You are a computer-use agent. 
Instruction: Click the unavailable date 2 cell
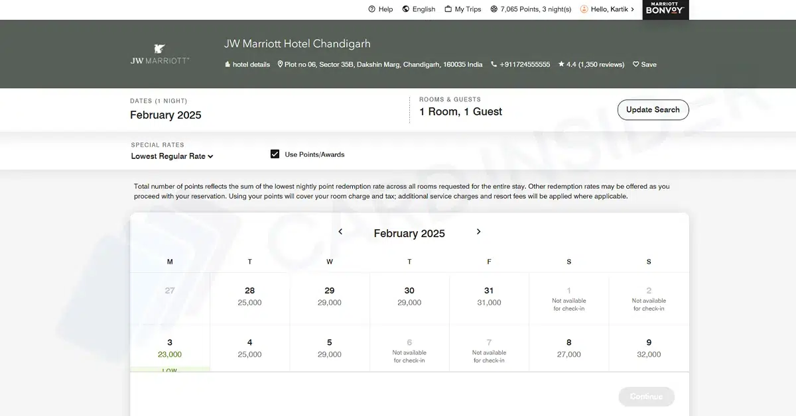[x=649, y=299]
